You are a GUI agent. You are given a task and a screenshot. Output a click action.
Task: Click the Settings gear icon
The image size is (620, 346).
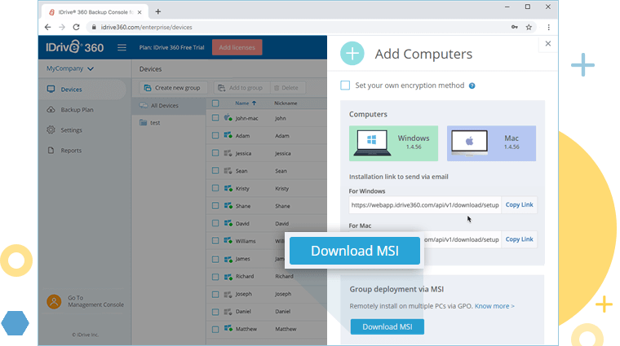pos(51,129)
